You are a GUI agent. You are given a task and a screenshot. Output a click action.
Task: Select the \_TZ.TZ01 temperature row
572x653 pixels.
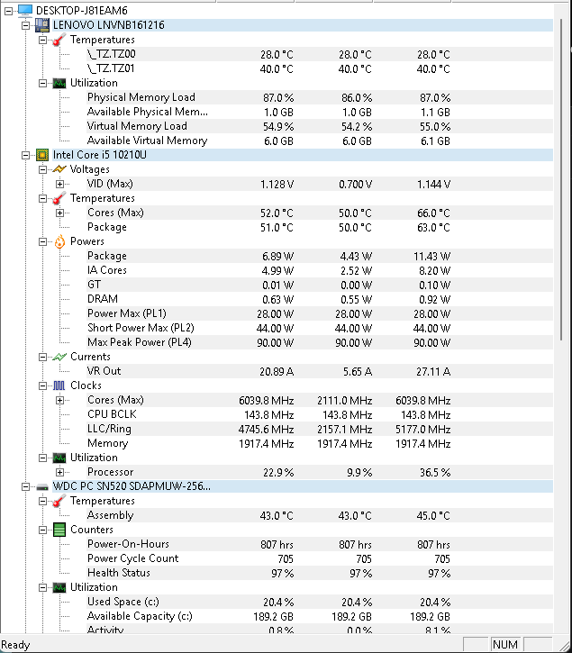coord(319,68)
